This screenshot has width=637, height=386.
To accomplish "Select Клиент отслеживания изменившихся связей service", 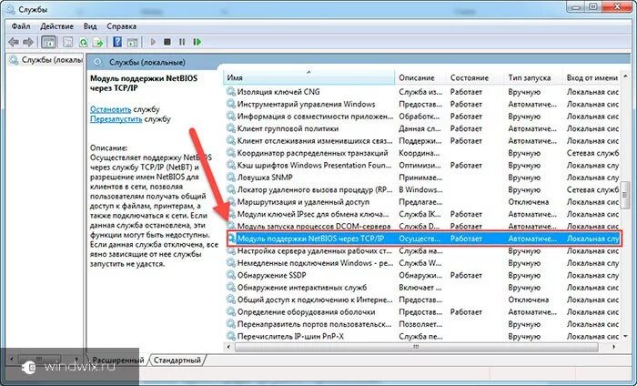I will 315,140.
